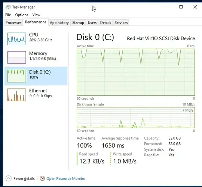This screenshot has height=187, width=202.
Task: Select the Ethernet mini graph thumbnail
Action: pyautogui.click(x=17, y=95)
